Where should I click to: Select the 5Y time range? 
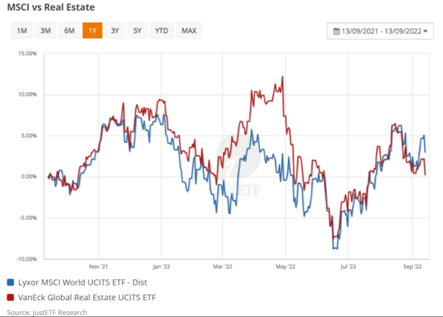137,30
